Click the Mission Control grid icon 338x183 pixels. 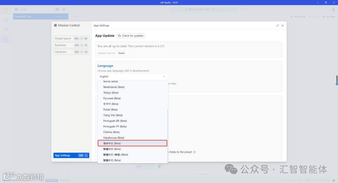click(x=55, y=25)
